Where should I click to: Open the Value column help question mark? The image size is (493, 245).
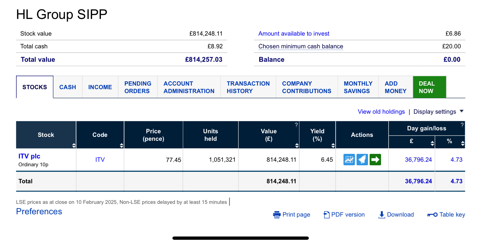[x=296, y=125]
